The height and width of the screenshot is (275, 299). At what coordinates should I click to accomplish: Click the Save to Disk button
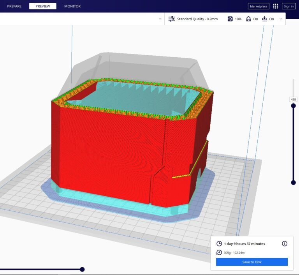pos(252,262)
